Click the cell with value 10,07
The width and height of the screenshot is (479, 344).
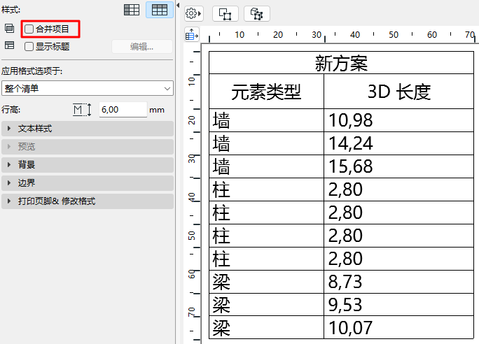[399, 327]
